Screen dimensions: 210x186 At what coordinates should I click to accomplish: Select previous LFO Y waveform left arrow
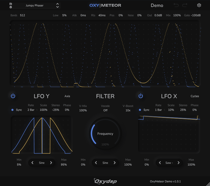pos(32,163)
